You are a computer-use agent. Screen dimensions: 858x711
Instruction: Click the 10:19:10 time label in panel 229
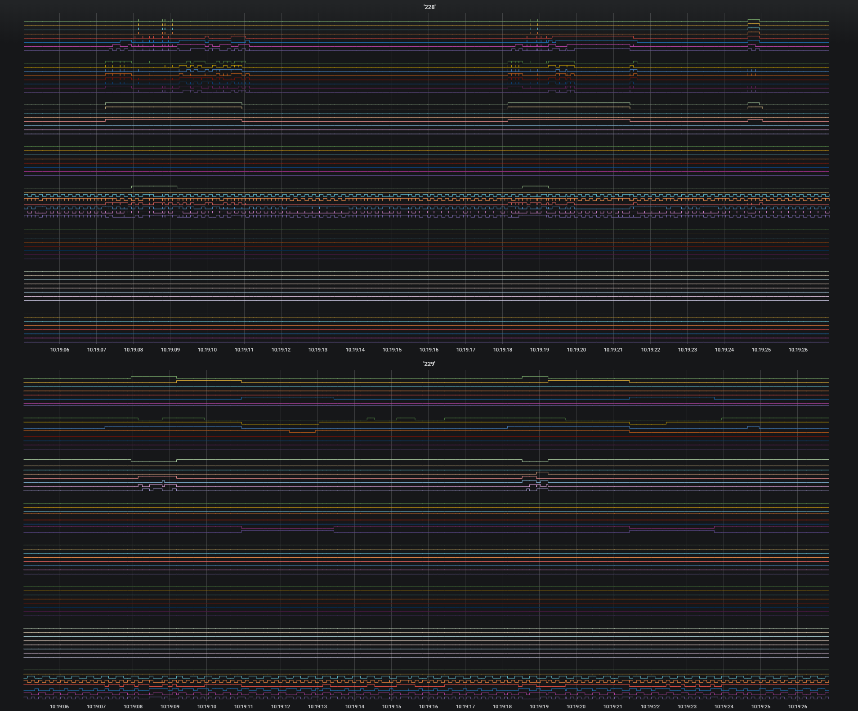coord(207,707)
